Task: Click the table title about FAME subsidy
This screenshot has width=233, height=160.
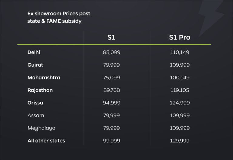Action: [x=59, y=18]
